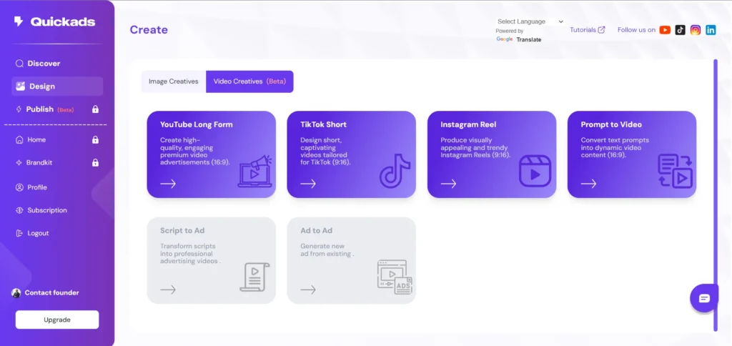Click the Discover magnifier icon
Image resolution: width=732 pixels, height=346 pixels.
19,64
